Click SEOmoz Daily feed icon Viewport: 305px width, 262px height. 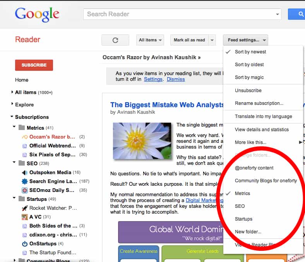(24, 190)
